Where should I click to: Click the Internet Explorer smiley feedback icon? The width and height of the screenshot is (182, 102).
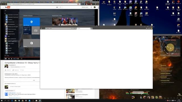tap(152, 28)
